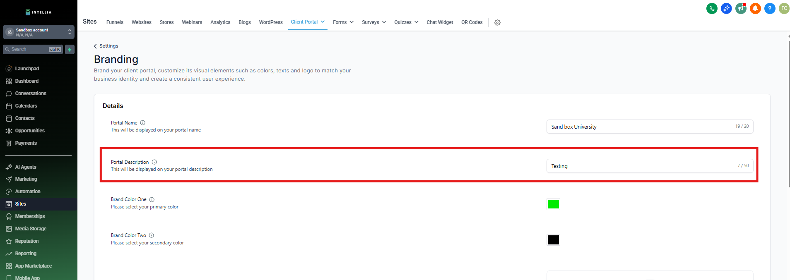Image resolution: width=790 pixels, height=280 pixels.
Task: Switch to the Funnels tab
Action: click(x=115, y=22)
